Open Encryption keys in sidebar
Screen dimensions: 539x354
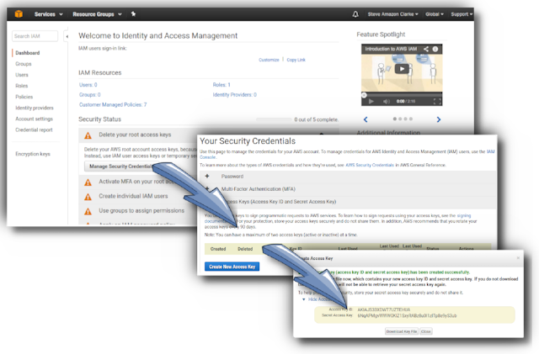33,154
